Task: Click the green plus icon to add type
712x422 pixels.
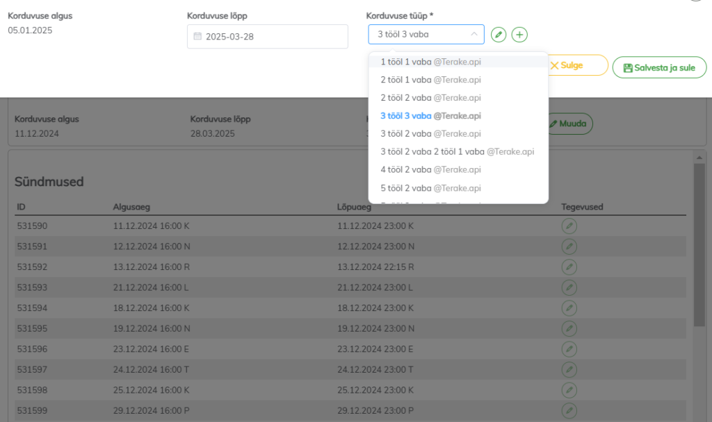Action: (x=519, y=35)
